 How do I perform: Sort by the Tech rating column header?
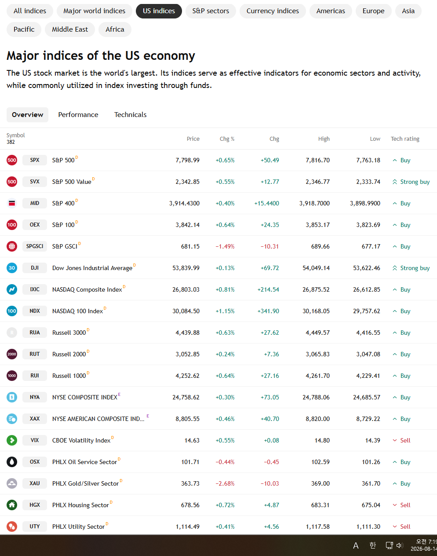point(405,139)
